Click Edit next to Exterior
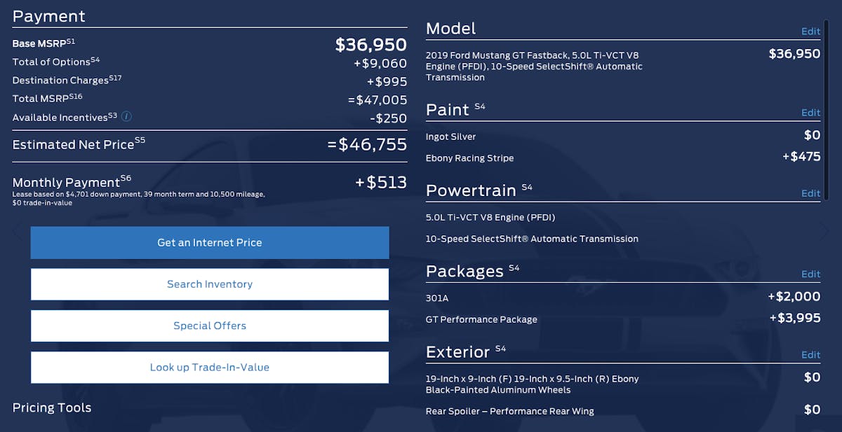842x432 pixels. 810,355
